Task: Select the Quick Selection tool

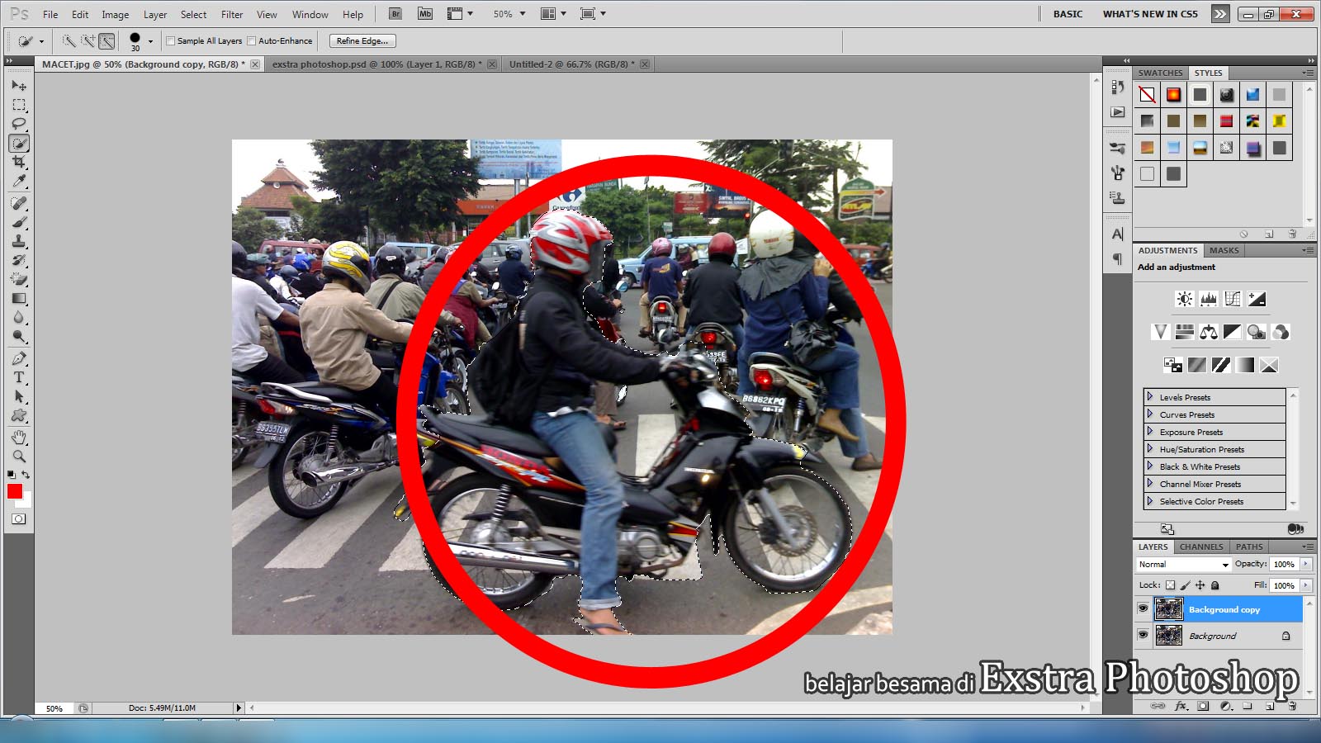Action: (x=19, y=143)
